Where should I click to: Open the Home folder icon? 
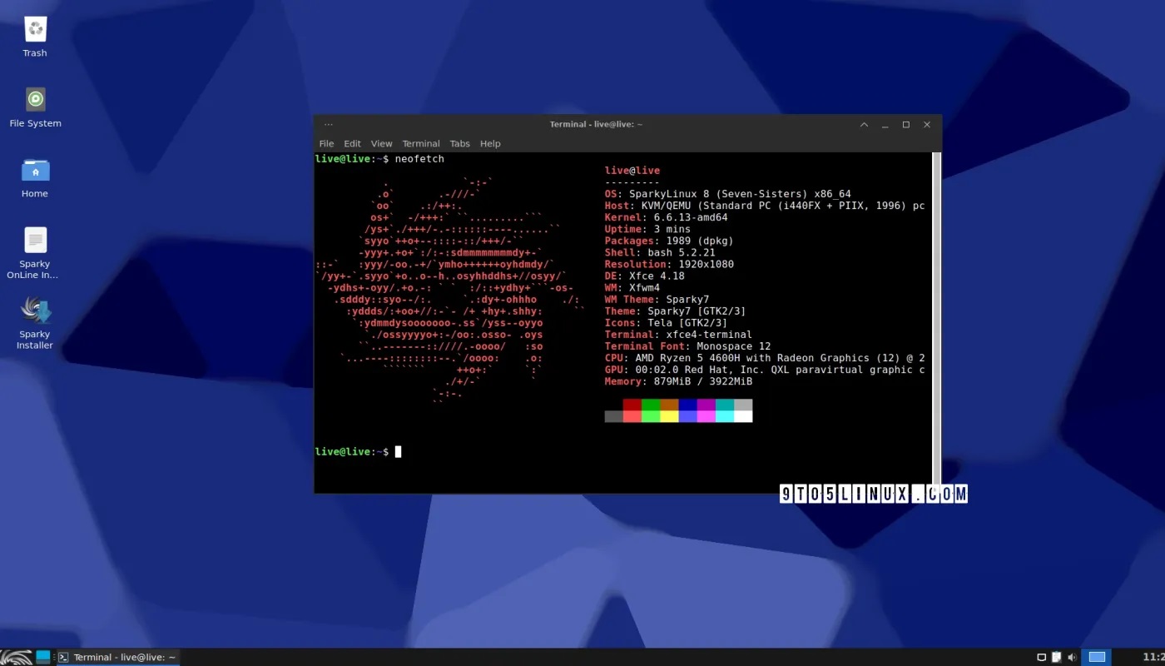click(x=34, y=171)
